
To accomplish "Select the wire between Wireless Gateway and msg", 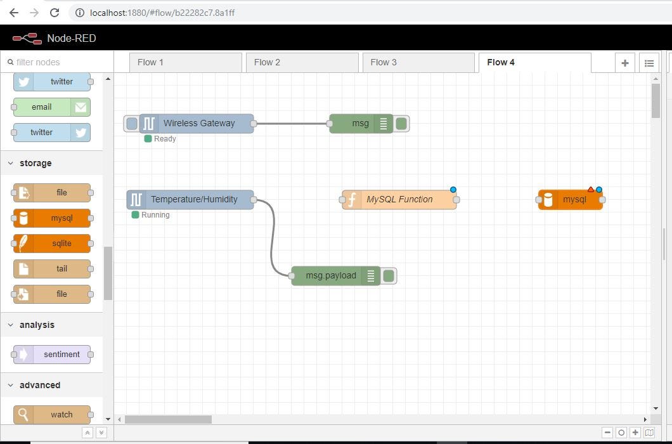I will [292, 124].
